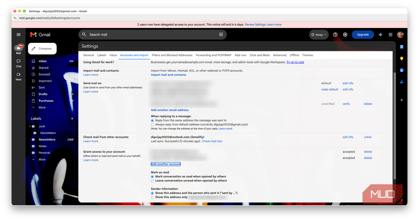Switch to Labels settings tab
This screenshot has width=419, height=221.
[x=102, y=55]
